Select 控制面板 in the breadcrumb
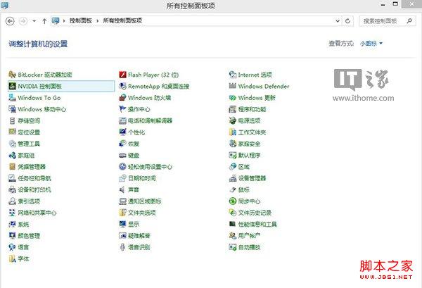The height and width of the screenshot is (288, 422). [81, 20]
